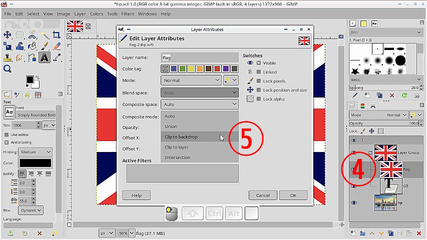Collapse the Layer Group expander
Image resolution: width=427 pixels, height=240 pixels.
pos(370,152)
